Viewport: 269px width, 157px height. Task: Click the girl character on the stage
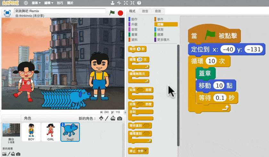tap(26, 81)
